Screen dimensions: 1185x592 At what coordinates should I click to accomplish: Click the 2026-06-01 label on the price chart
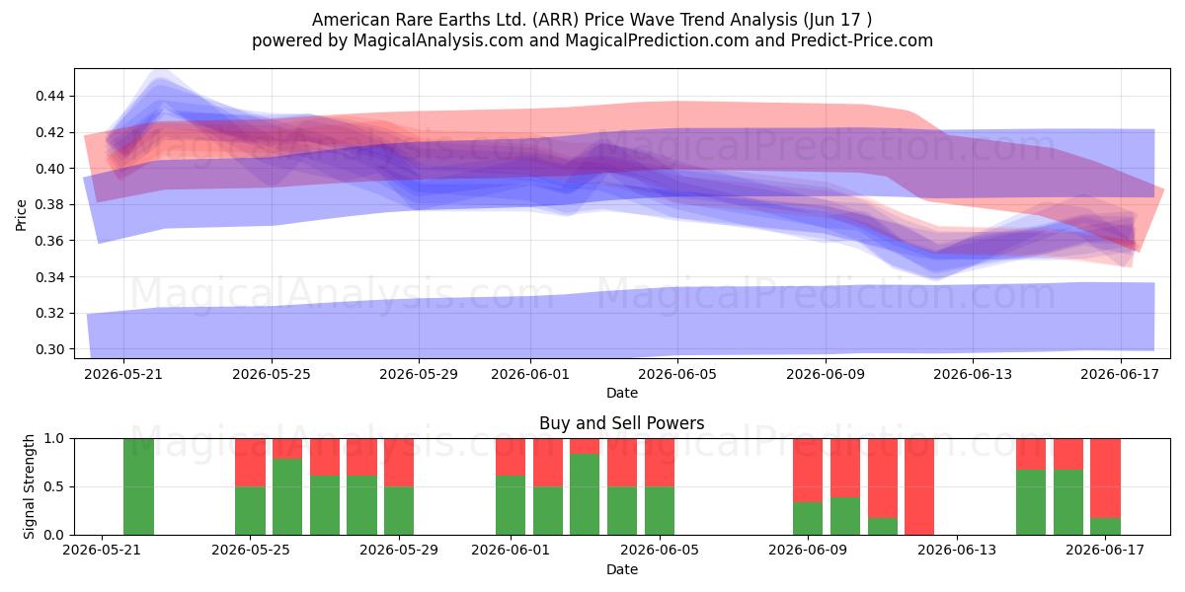click(530, 374)
